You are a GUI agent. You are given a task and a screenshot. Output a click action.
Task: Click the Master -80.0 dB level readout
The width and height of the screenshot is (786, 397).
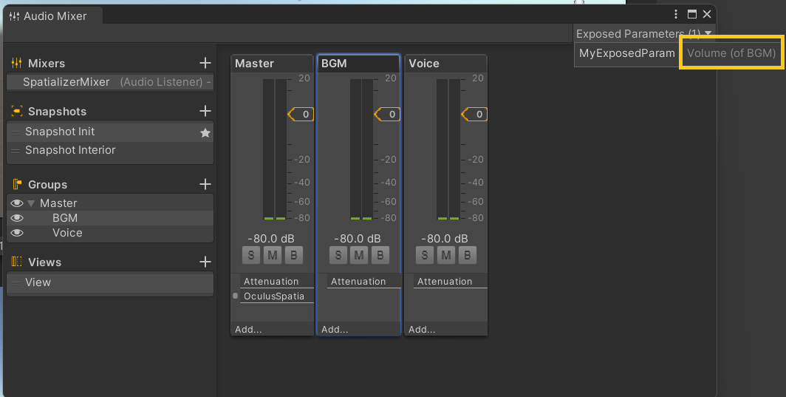coord(271,238)
